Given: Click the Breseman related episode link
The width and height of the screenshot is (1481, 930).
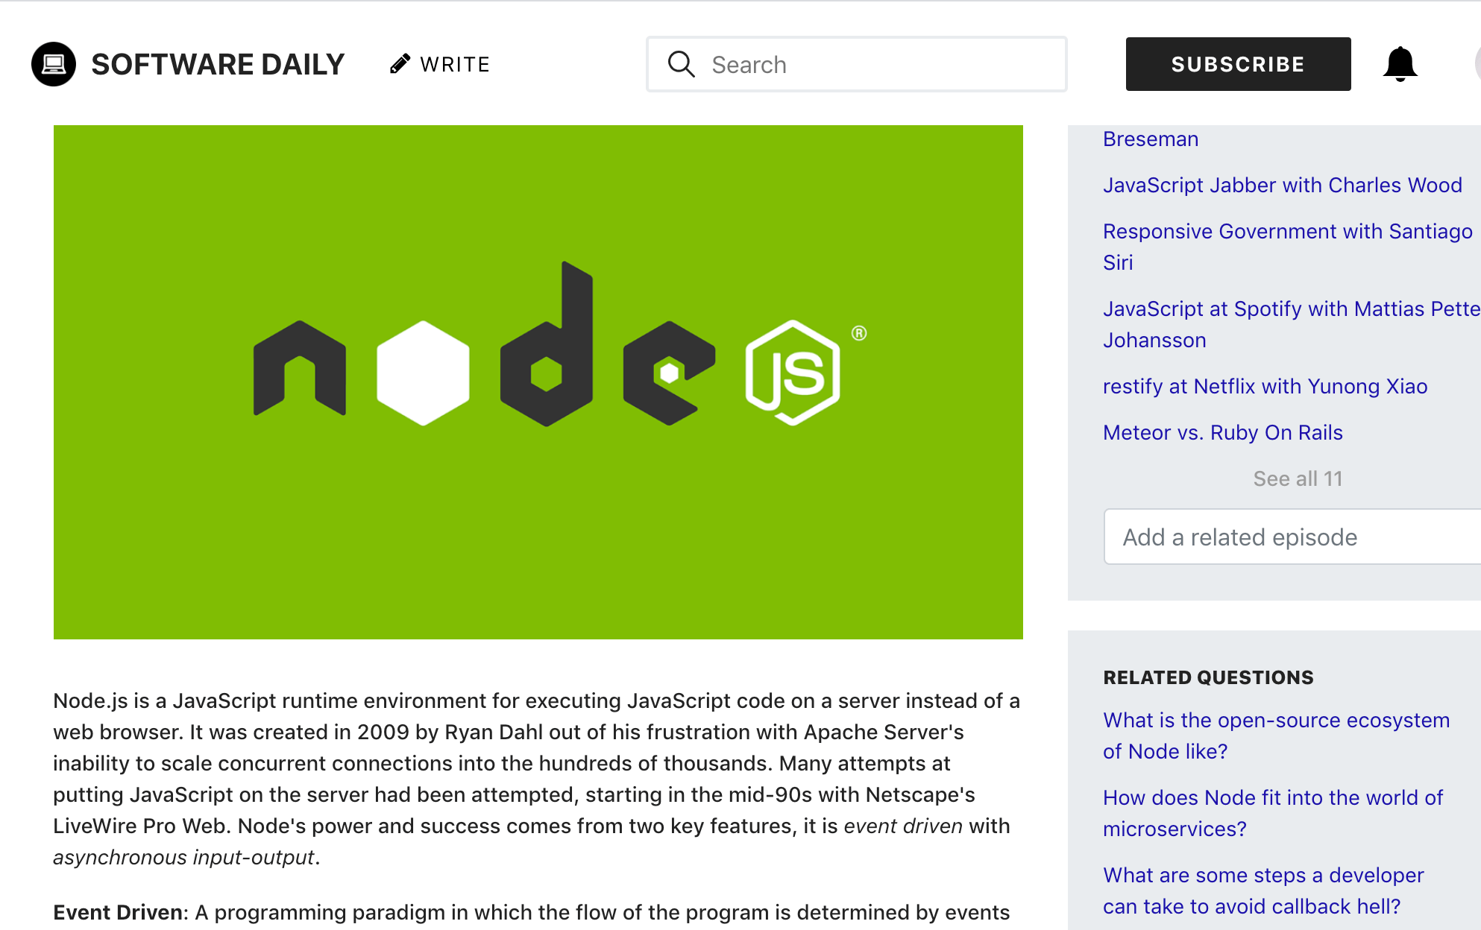Looking at the screenshot, I should [x=1150, y=139].
